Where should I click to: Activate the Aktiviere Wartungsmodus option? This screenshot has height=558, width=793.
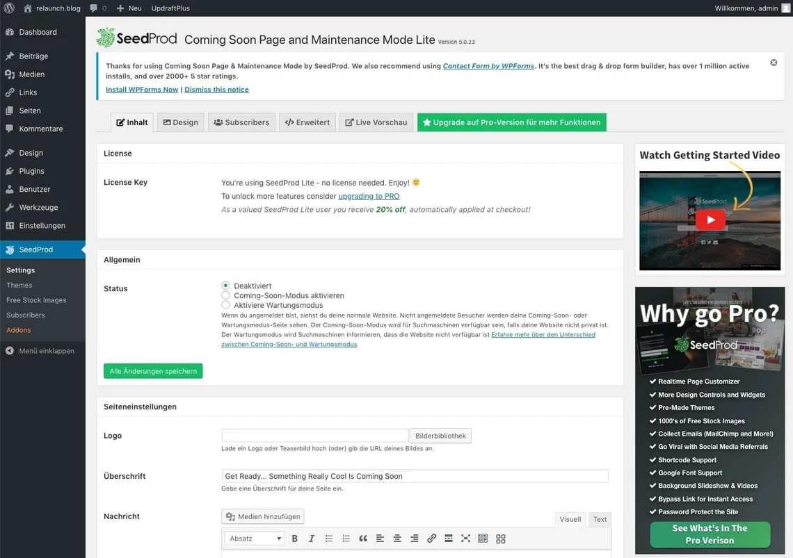(x=225, y=304)
